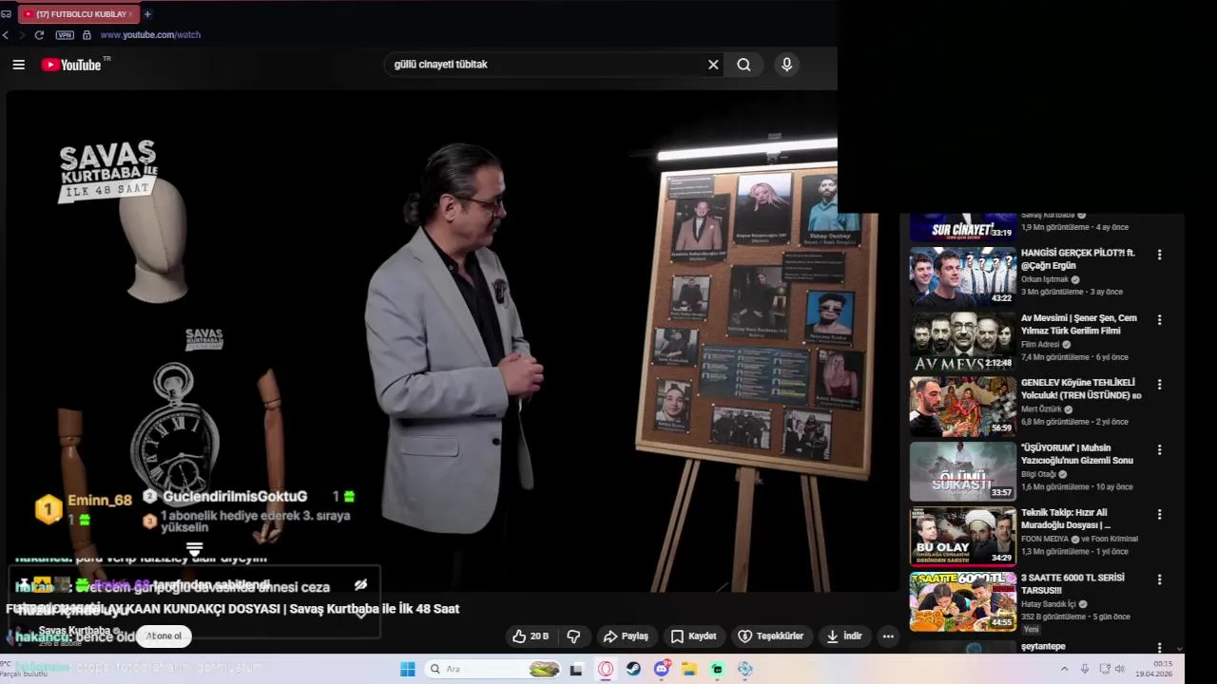Open Savaş Kurtbaba channel name link
Image resolution: width=1217 pixels, height=684 pixels.
click(x=74, y=631)
